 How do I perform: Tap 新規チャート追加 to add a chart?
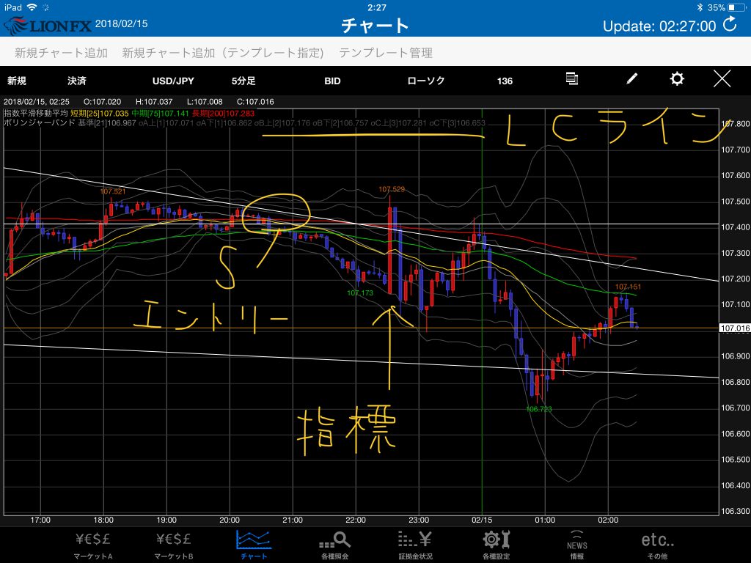point(61,53)
